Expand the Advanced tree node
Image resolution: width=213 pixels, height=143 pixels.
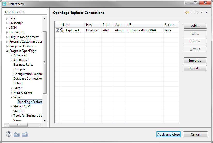11,56
